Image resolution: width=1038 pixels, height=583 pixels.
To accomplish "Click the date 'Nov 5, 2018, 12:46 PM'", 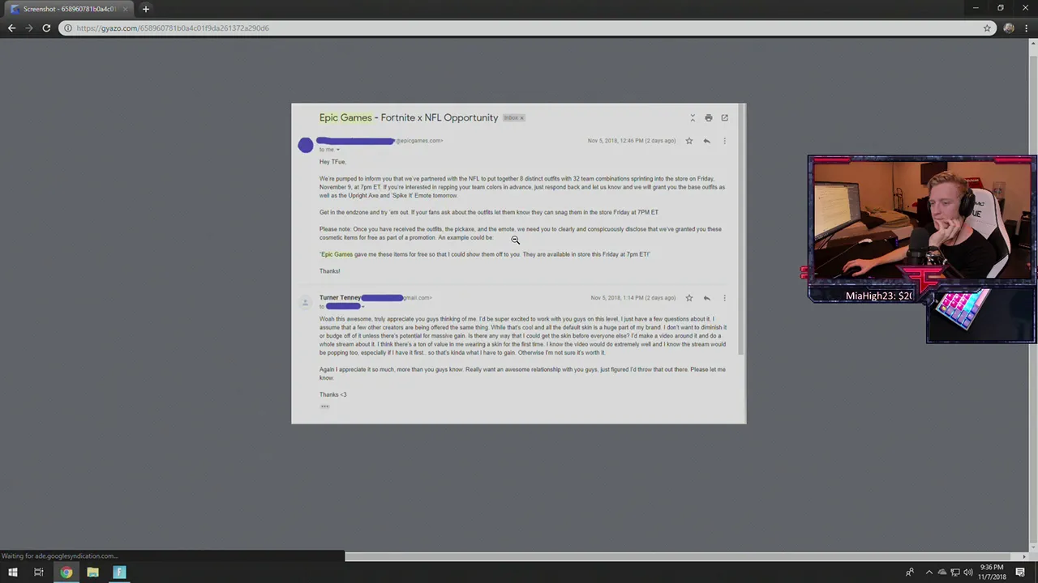I will (x=616, y=141).
